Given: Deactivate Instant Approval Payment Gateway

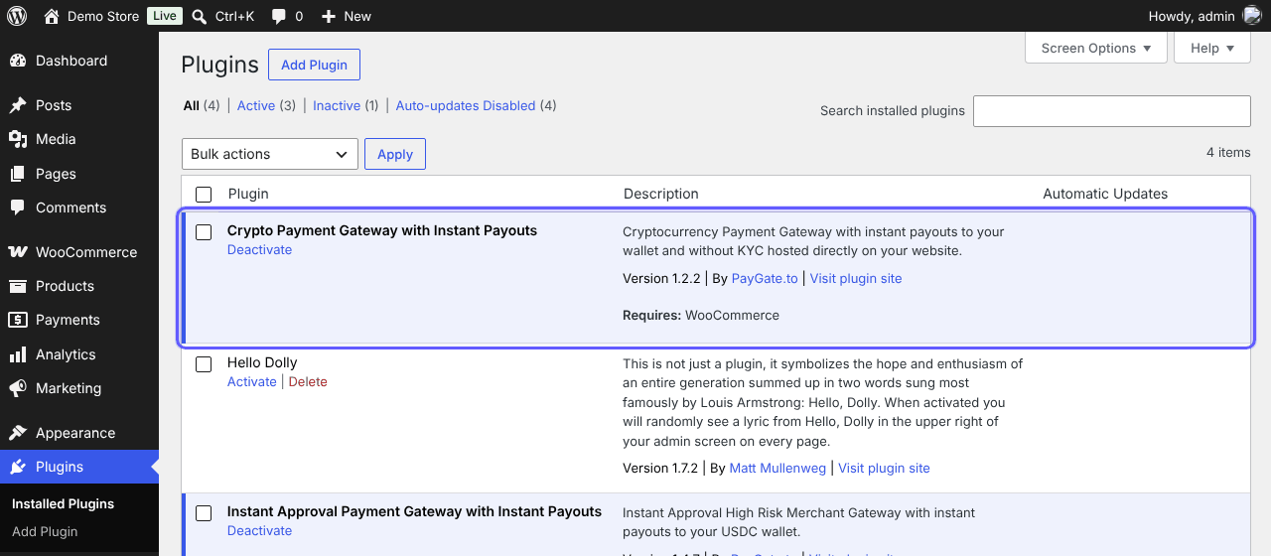Looking at the screenshot, I should pos(259,530).
